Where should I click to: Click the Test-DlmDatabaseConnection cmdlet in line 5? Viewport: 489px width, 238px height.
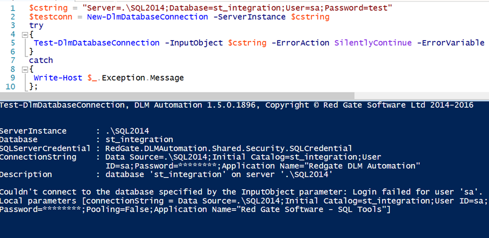pyautogui.click(x=96, y=43)
